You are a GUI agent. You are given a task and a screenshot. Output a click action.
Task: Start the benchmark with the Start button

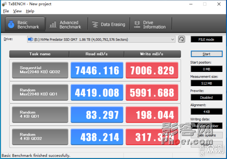[207, 54]
